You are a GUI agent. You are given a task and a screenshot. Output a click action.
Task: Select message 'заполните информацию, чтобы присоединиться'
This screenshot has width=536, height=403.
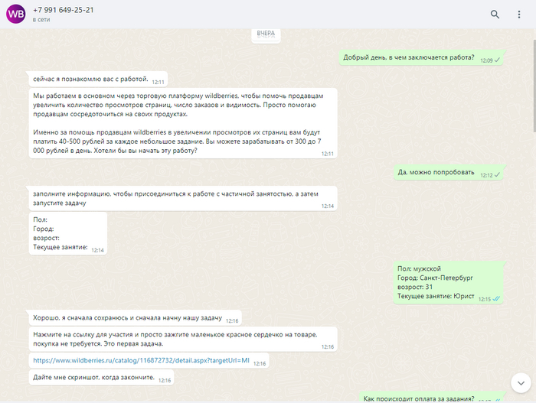click(x=183, y=198)
